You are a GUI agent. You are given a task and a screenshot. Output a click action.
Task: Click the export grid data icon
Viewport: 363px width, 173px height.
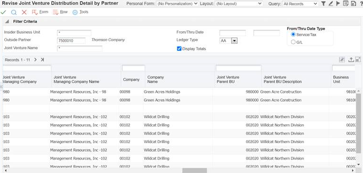click(351, 60)
